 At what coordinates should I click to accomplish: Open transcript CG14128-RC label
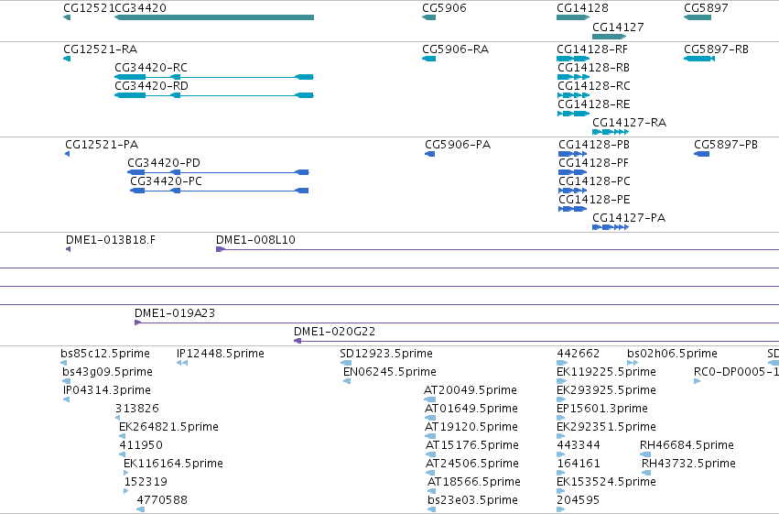click(x=594, y=86)
